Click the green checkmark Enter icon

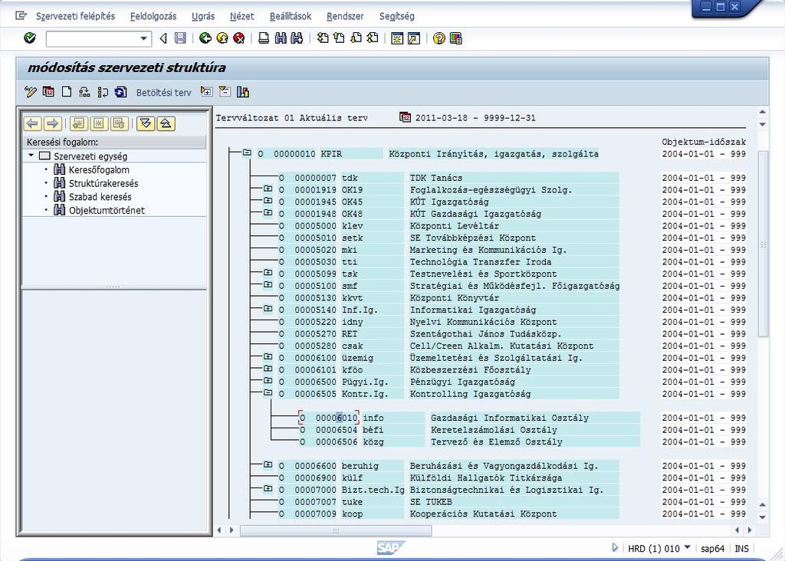click(30, 38)
